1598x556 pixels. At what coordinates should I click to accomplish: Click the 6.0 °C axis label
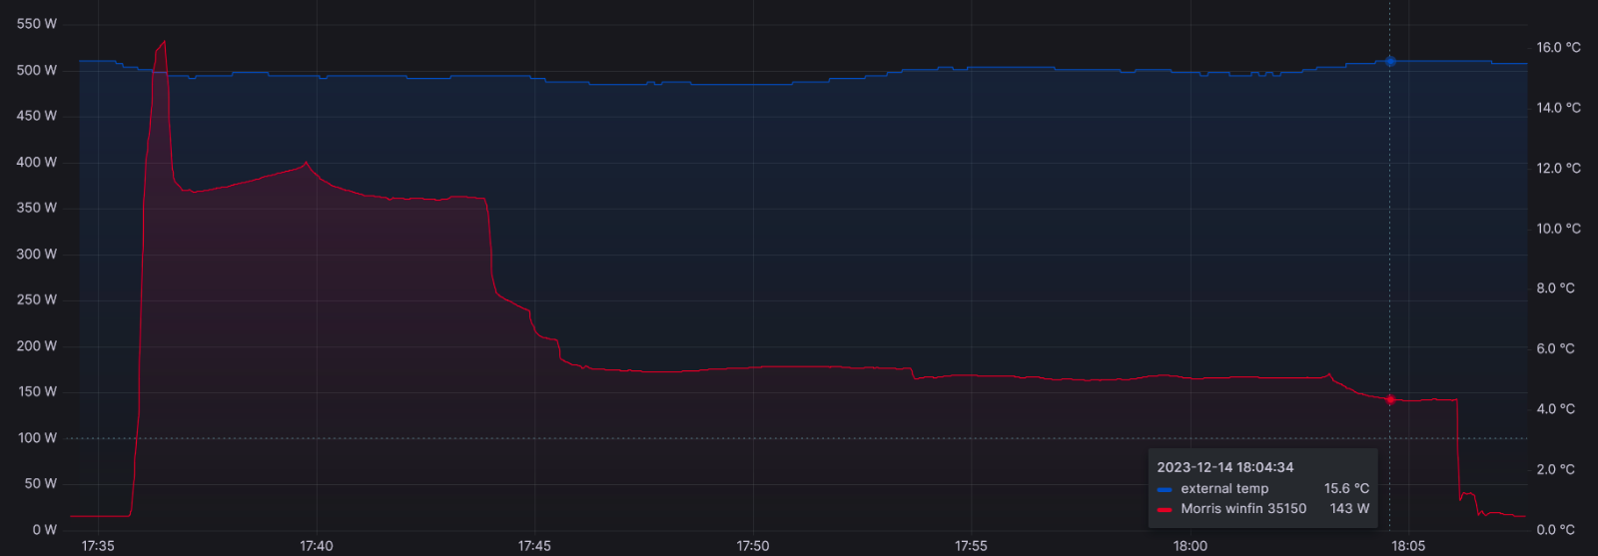pos(1555,348)
